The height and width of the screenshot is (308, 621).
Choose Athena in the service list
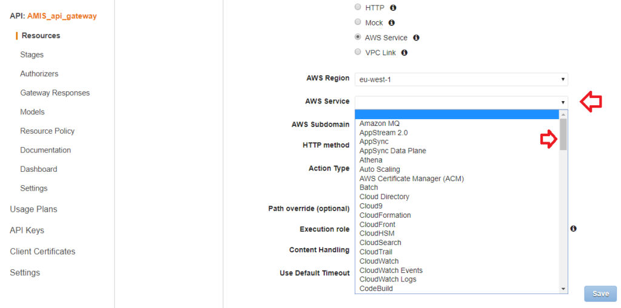coord(371,160)
